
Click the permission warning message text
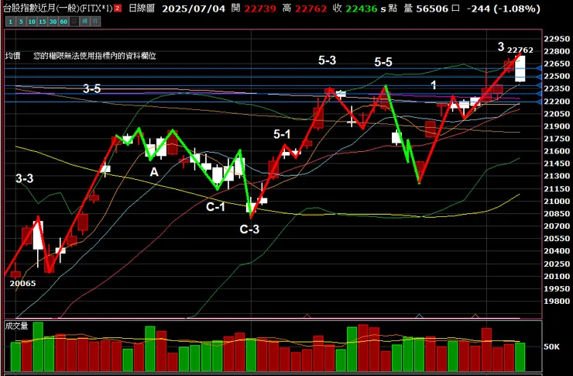94,56
